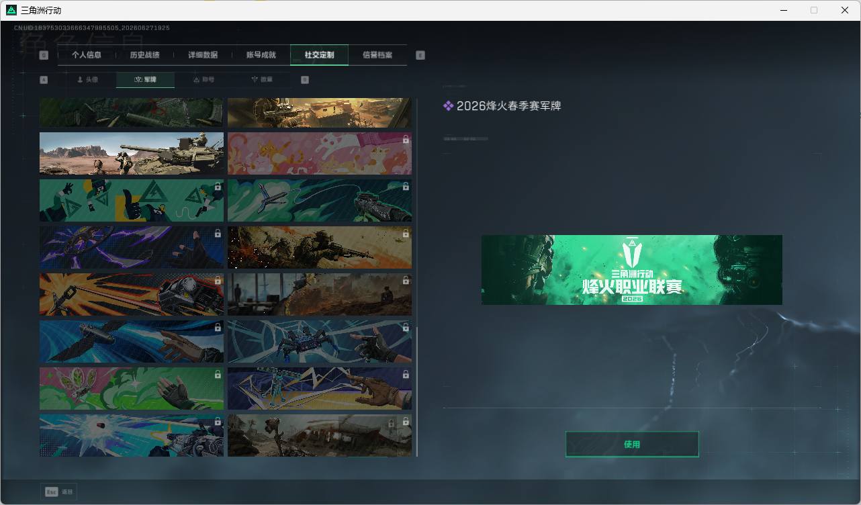The image size is (861, 505).
Task: Switch to the 历史战绩 tab
Action: coord(144,55)
